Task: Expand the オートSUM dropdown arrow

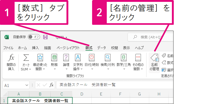Action: pos(30,69)
